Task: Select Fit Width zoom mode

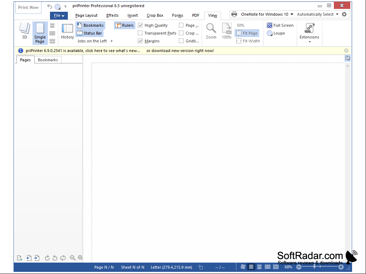Action: click(248, 41)
